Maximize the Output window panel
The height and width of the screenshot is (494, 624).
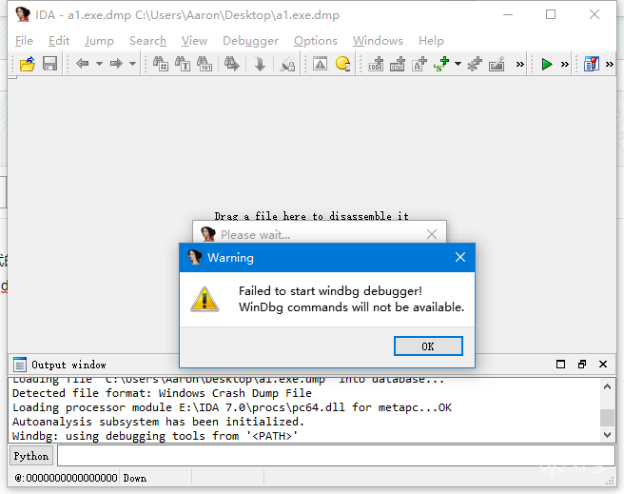click(x=560, y=365)
